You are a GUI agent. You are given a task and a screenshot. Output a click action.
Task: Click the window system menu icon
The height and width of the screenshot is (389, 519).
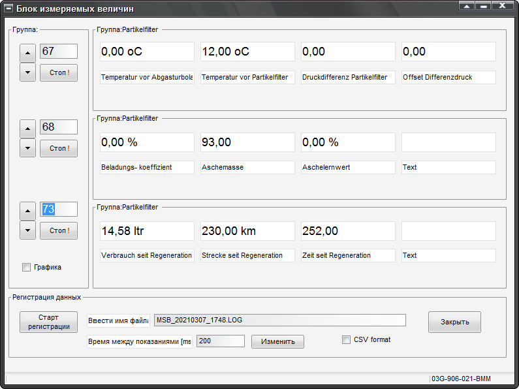8,7
